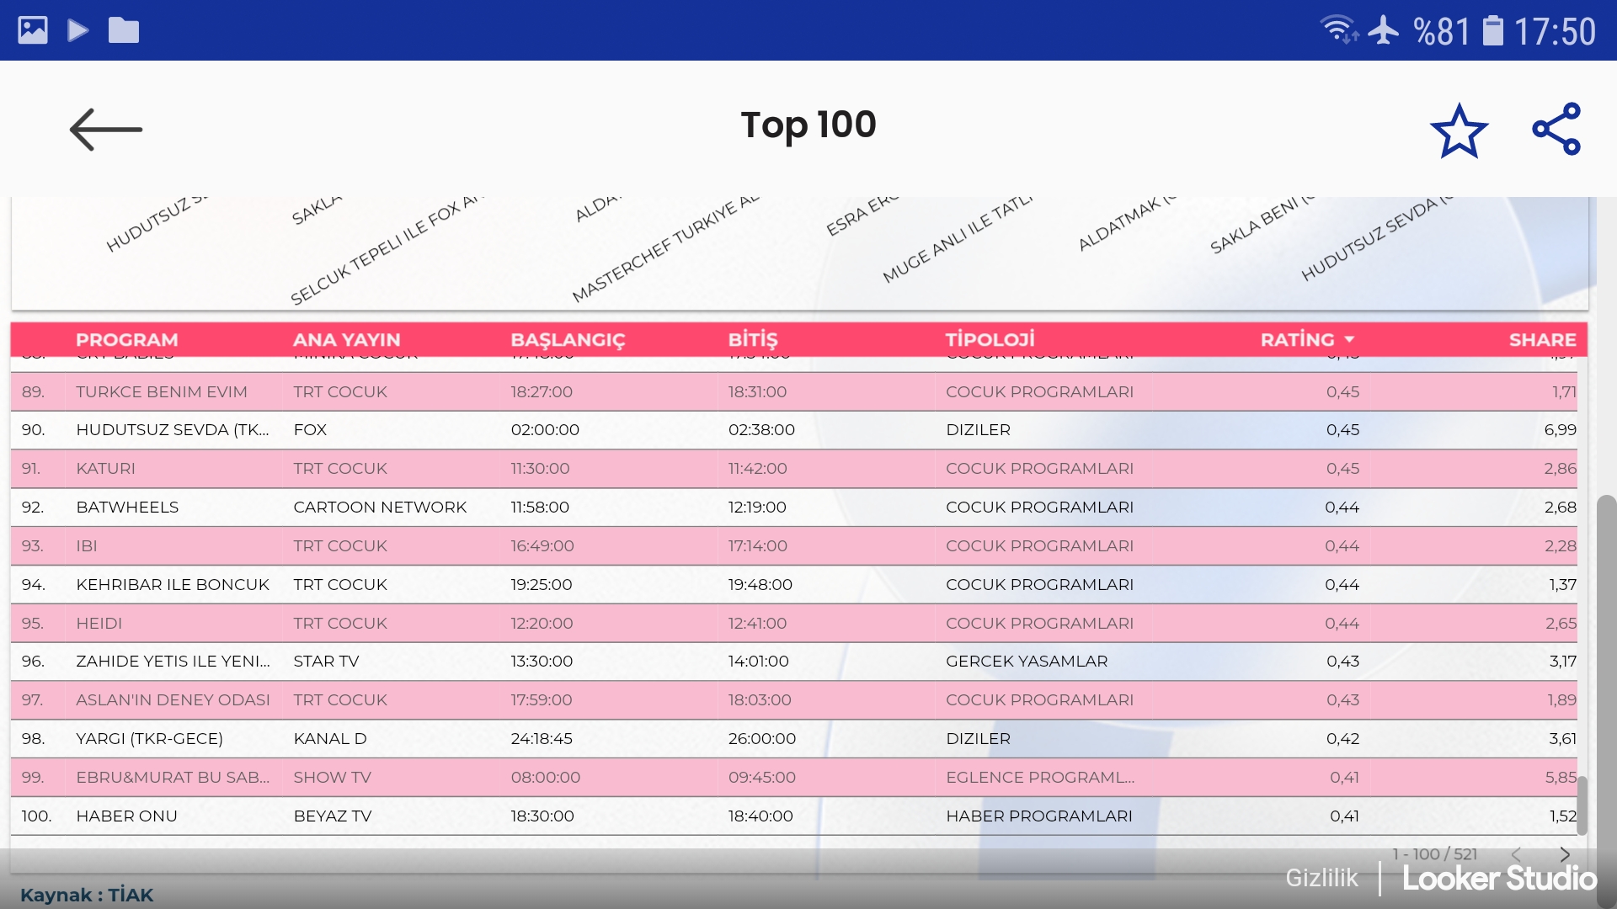Tap the back arrow icon

pyautogui.click(x=105, y=130)
